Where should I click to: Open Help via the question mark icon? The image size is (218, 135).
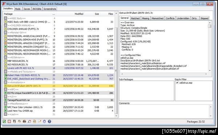click(x=49, y=122)
